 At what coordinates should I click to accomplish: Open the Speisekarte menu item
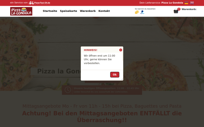tap(68, 11)
